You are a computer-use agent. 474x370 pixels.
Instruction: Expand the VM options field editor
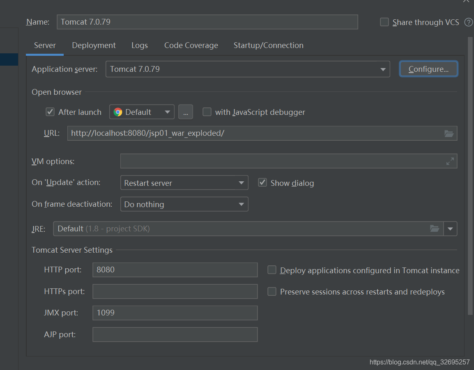pos(450,162)
